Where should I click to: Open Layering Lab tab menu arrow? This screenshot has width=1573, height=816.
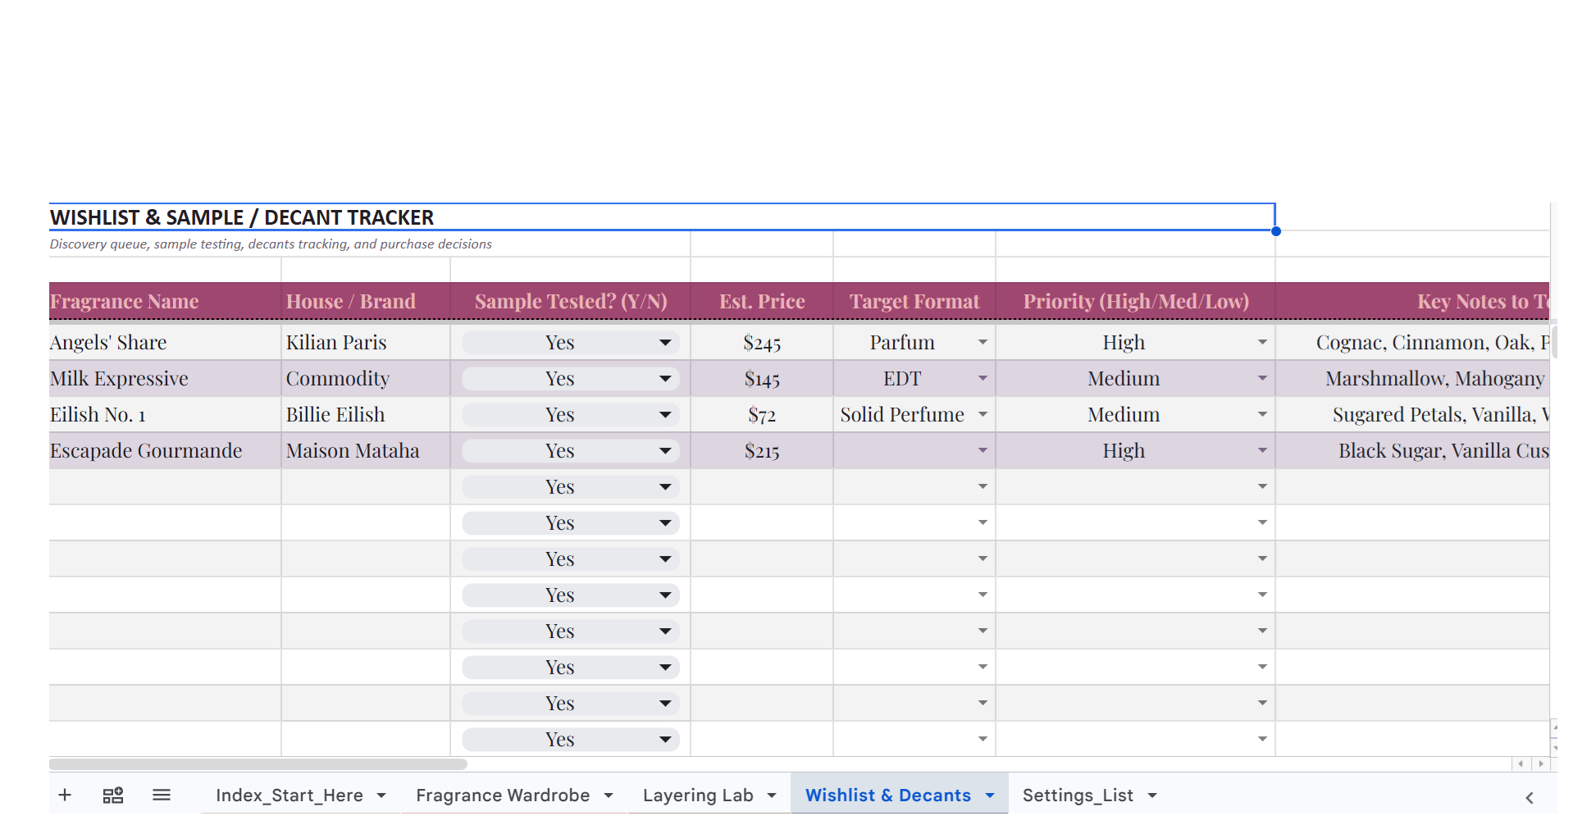click(772, 795)
